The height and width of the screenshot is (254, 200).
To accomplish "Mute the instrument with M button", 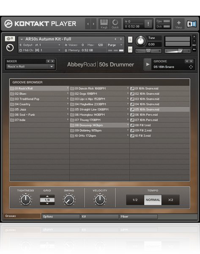I will coord(130,50).
